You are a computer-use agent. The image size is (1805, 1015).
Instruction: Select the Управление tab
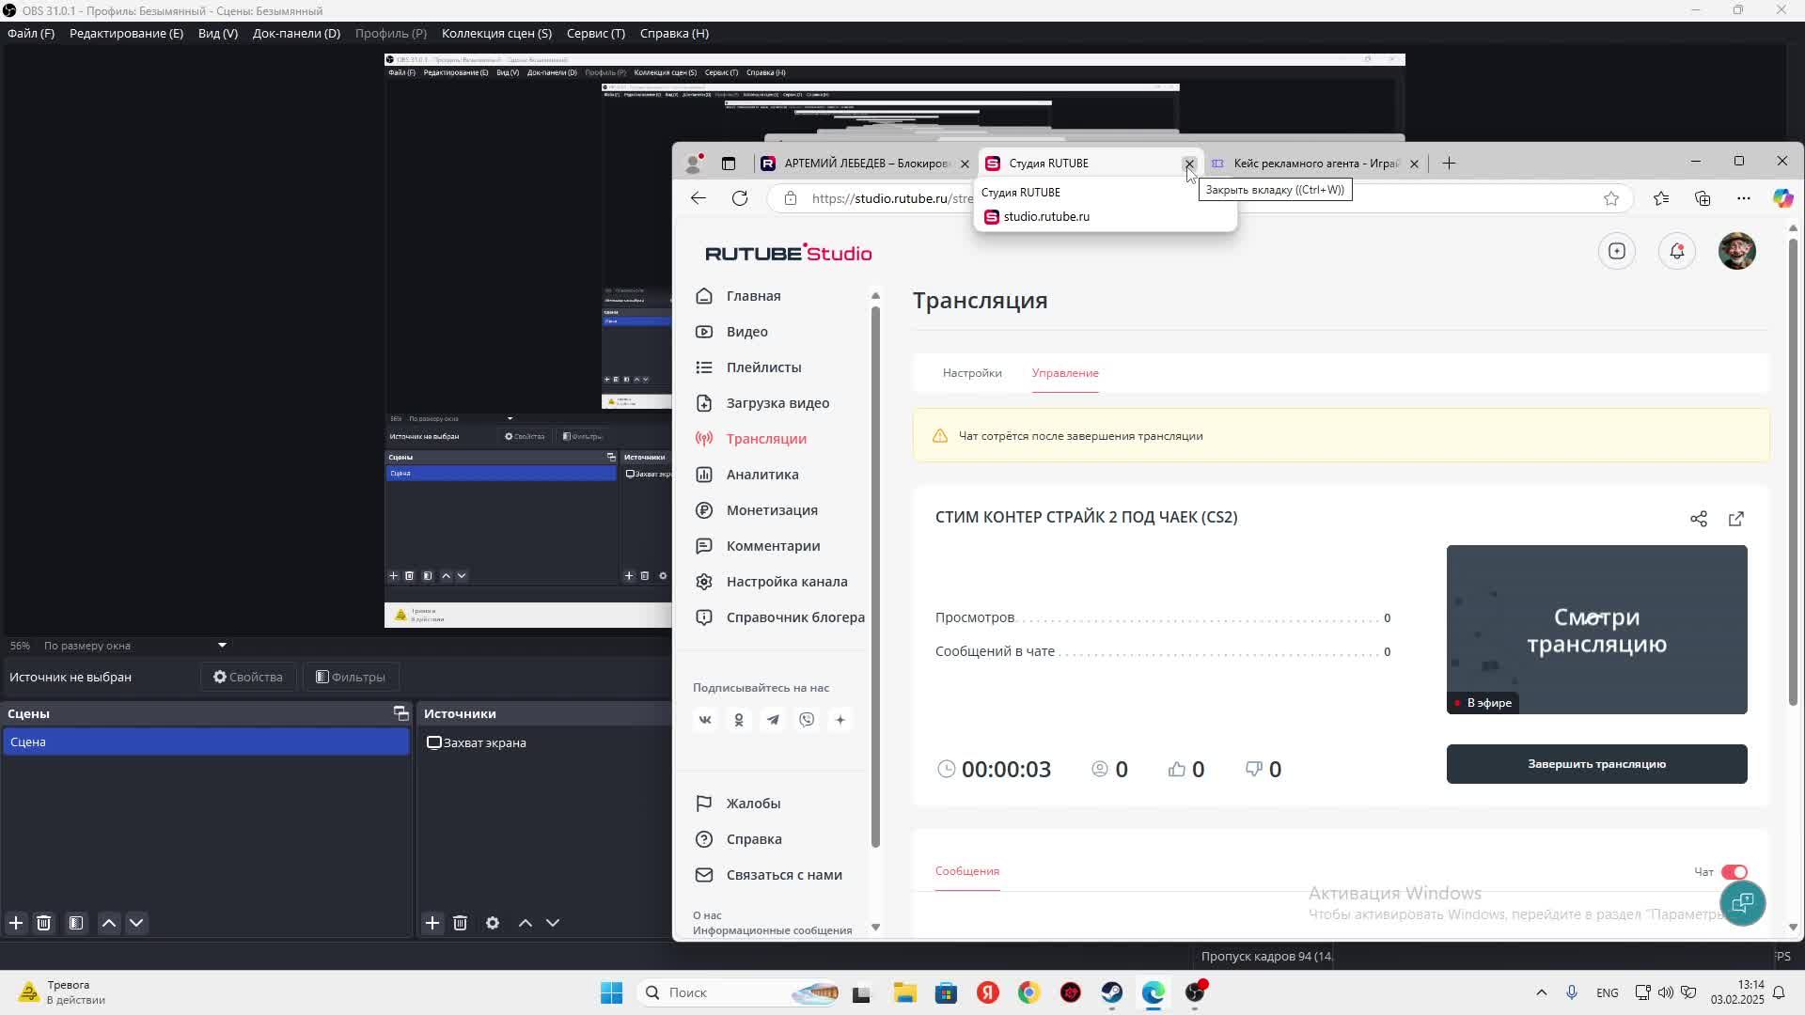pyautogui.click(x=1065, y=373)
